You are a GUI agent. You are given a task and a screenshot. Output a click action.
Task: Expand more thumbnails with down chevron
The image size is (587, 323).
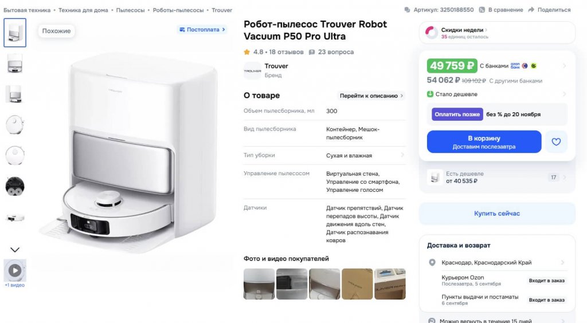15,249
